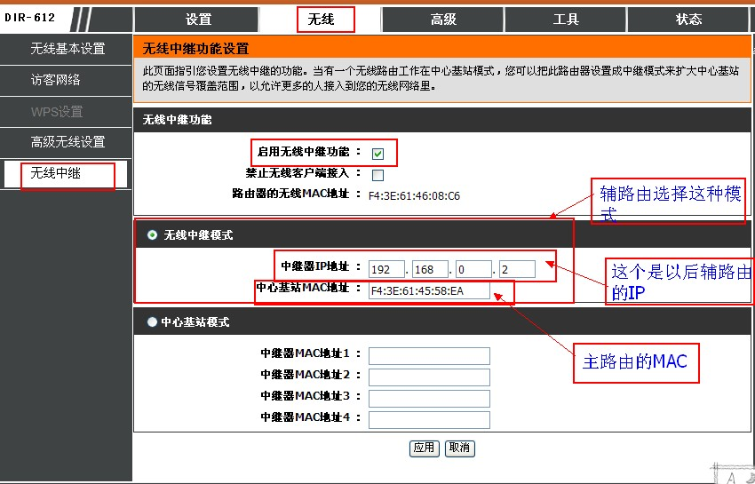Click first octet field of 中继器IP地址
The image size is (755, 484).
386,269
